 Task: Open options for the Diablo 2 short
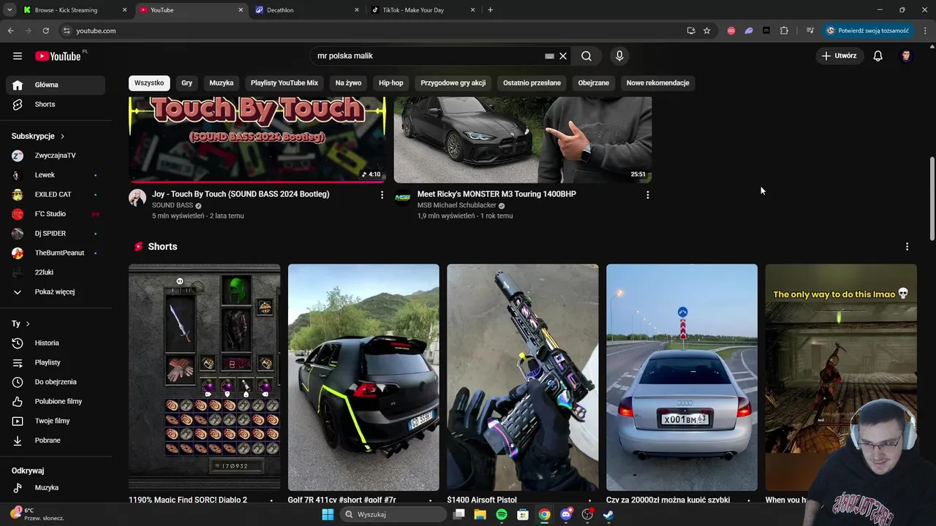[x=271, y=500]
